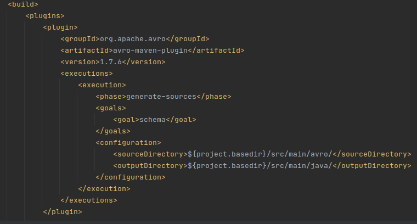Click the executions opening tag

pyautogui.click(x=87, y=74)
